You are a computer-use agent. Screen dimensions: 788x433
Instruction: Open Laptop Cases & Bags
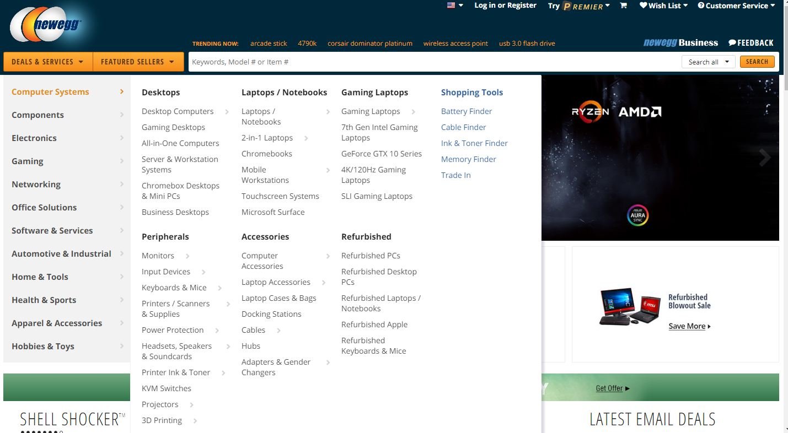[279, 298]
